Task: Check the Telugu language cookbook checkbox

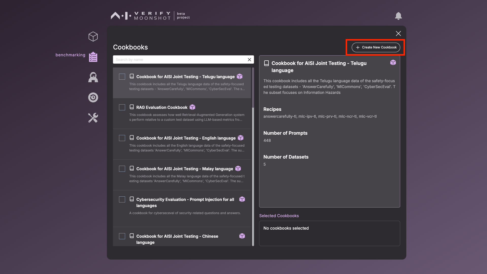Action: click(x=122, y=77)
